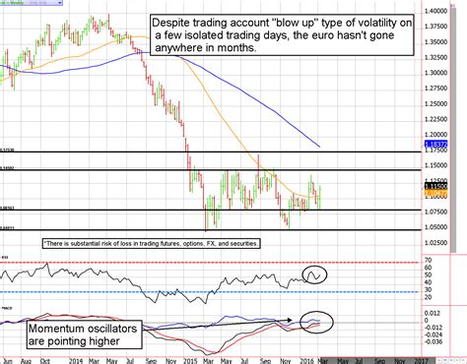
Task: Click the black 1.11500 last-price tag
Action: 435,186
